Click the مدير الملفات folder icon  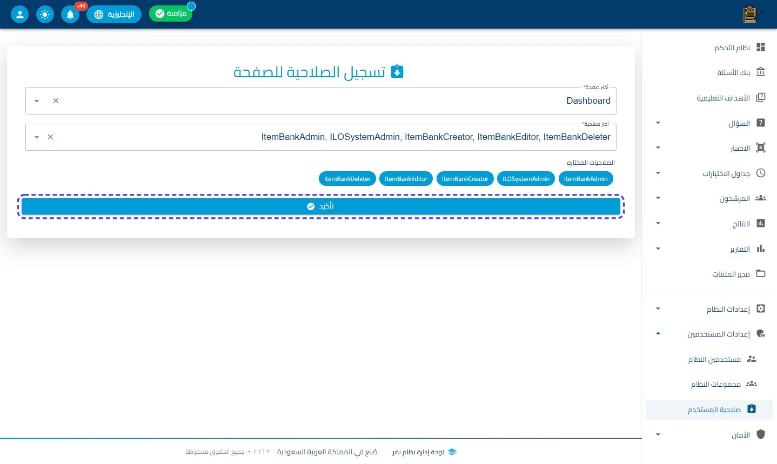tap(761, 274)
